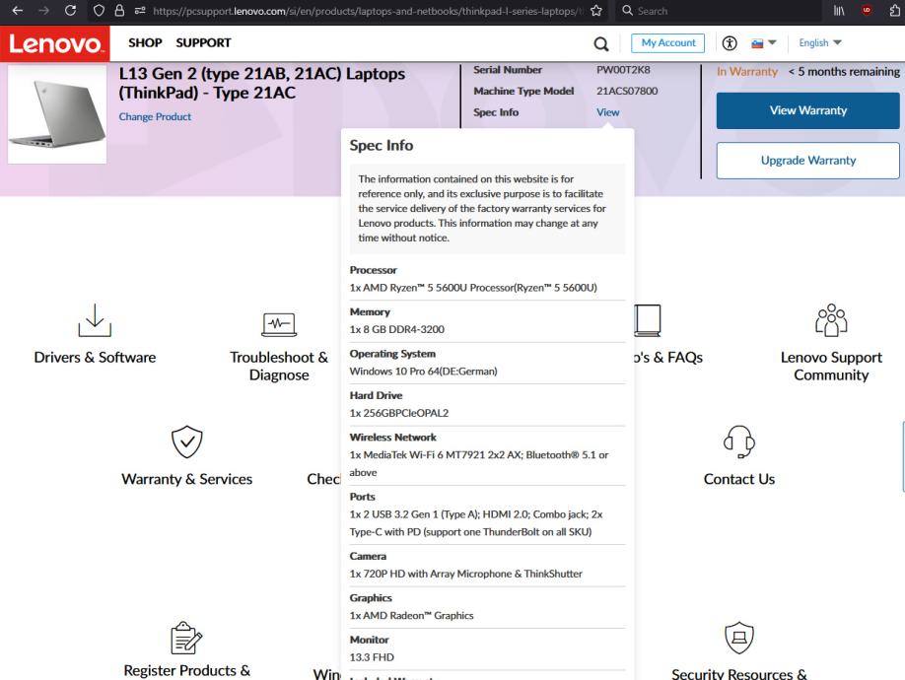Click the USB 3.2 Gen 1 ports value
Viewport: 905px width, 680px height.
point(476,523)
